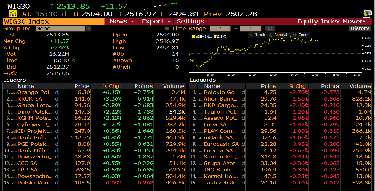Open the Eurocash SA laggard row
This screenshot has height=191, width=375.
[x=281, y=144]
